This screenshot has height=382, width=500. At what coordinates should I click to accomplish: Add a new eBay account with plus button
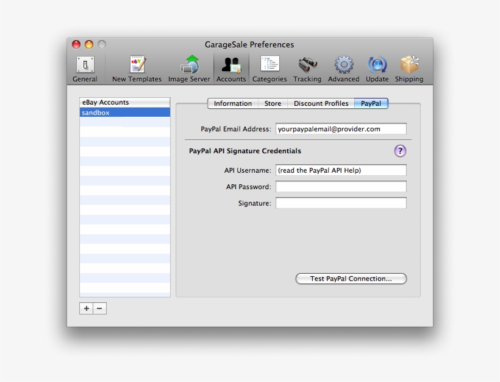[x=87, y=308]
